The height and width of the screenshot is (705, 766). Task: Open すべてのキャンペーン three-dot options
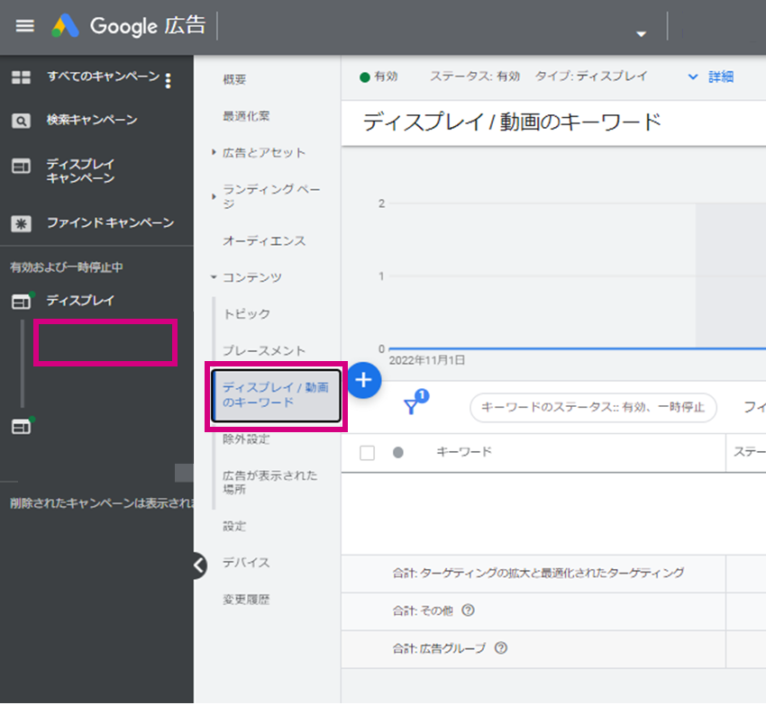coord(168,80)
